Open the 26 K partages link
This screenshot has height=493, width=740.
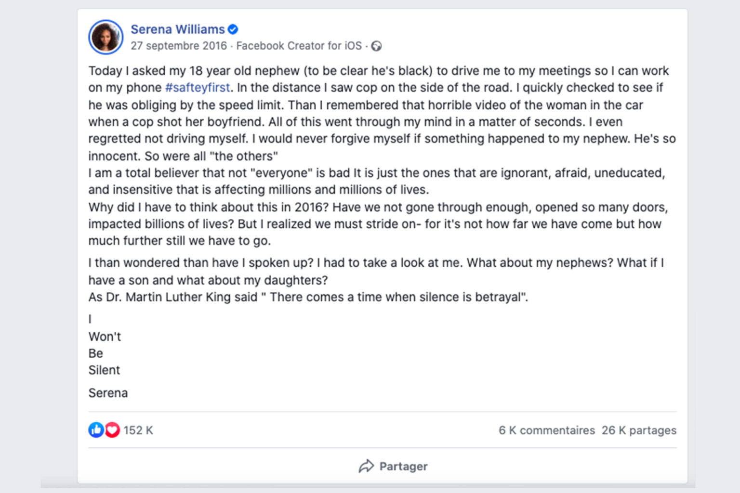(x=639, y=430)
